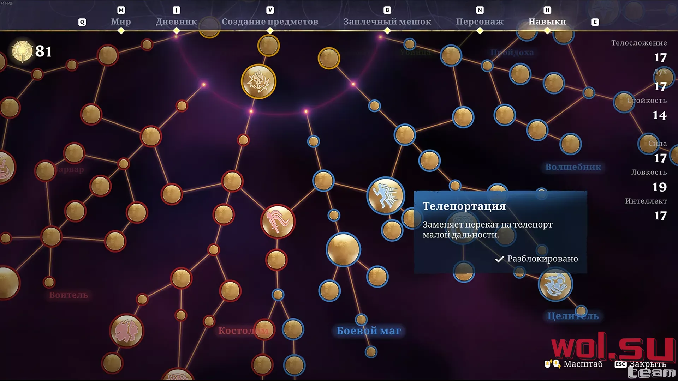Viewport: 678px width, 381px height.
Task: Open the Создание предметов tab
Action: click(270, 22)
